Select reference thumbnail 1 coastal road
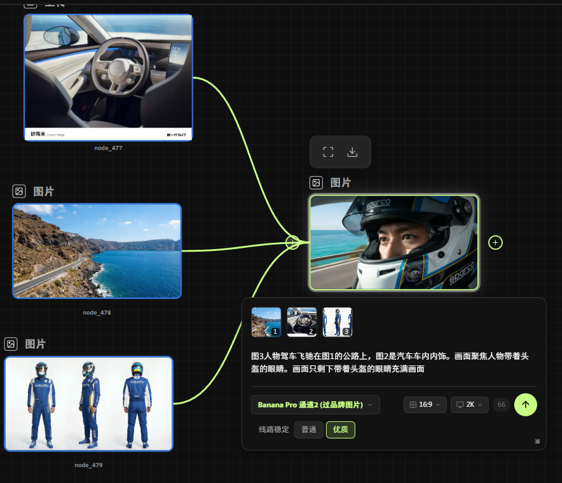Screen dimensions: 562x483 (266, 322)
